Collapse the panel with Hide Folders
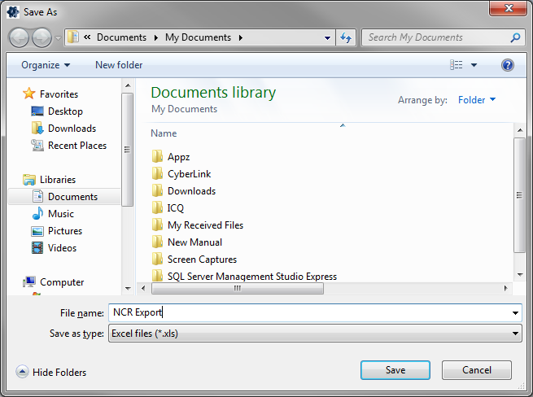The width and height of the screenshot is (533, 397). (51, 373)
